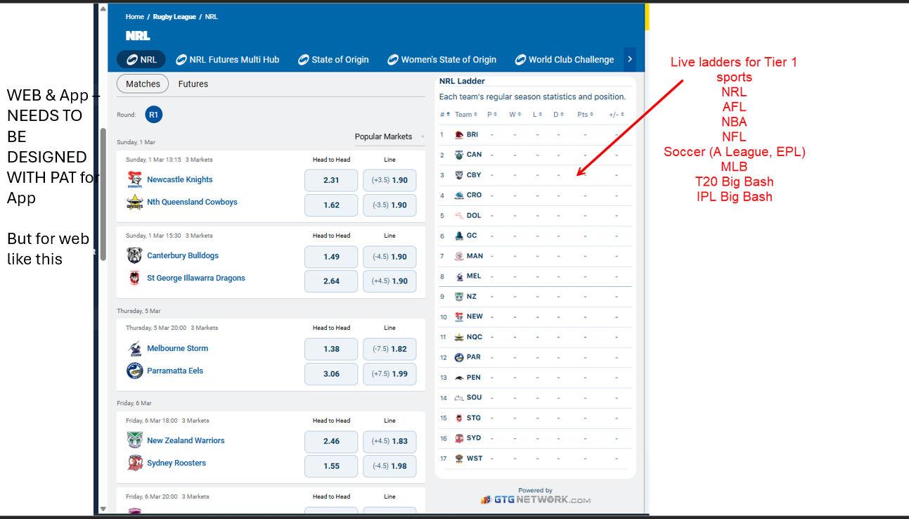Open Melbourne Storm team link

coord(177,348)
